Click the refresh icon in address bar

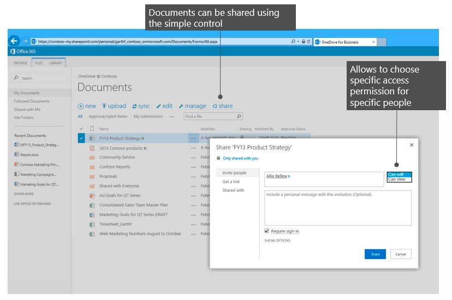click(308, 41)
